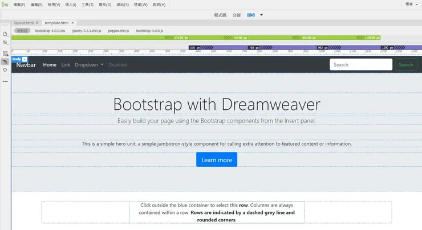Open the 檔案(F) menu
Viewport: 422px width, 230px height.
pyautogui.click(x=19, y=5)
